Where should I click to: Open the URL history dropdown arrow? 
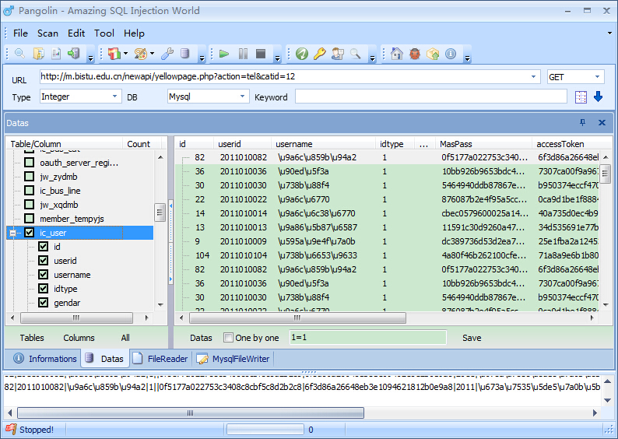533,76
